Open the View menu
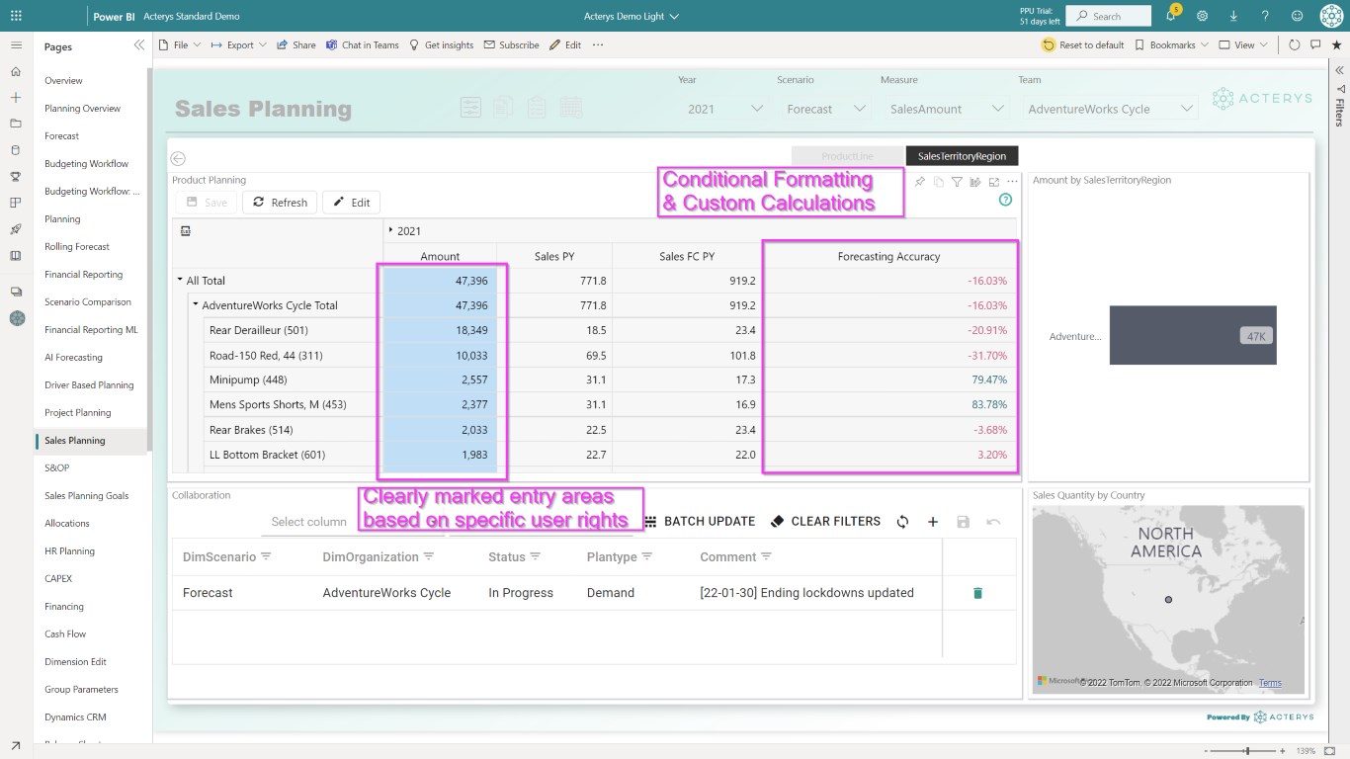1350x759 pixels. pyautogui.click(x=1242, y=44)
